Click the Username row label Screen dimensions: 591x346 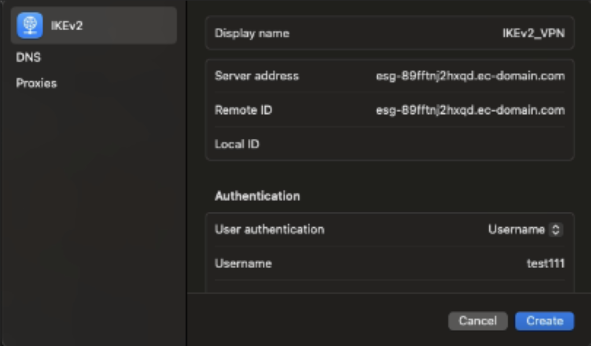(x=243, y=264)
